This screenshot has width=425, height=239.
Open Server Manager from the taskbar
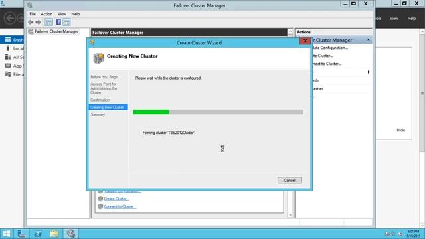21,234
